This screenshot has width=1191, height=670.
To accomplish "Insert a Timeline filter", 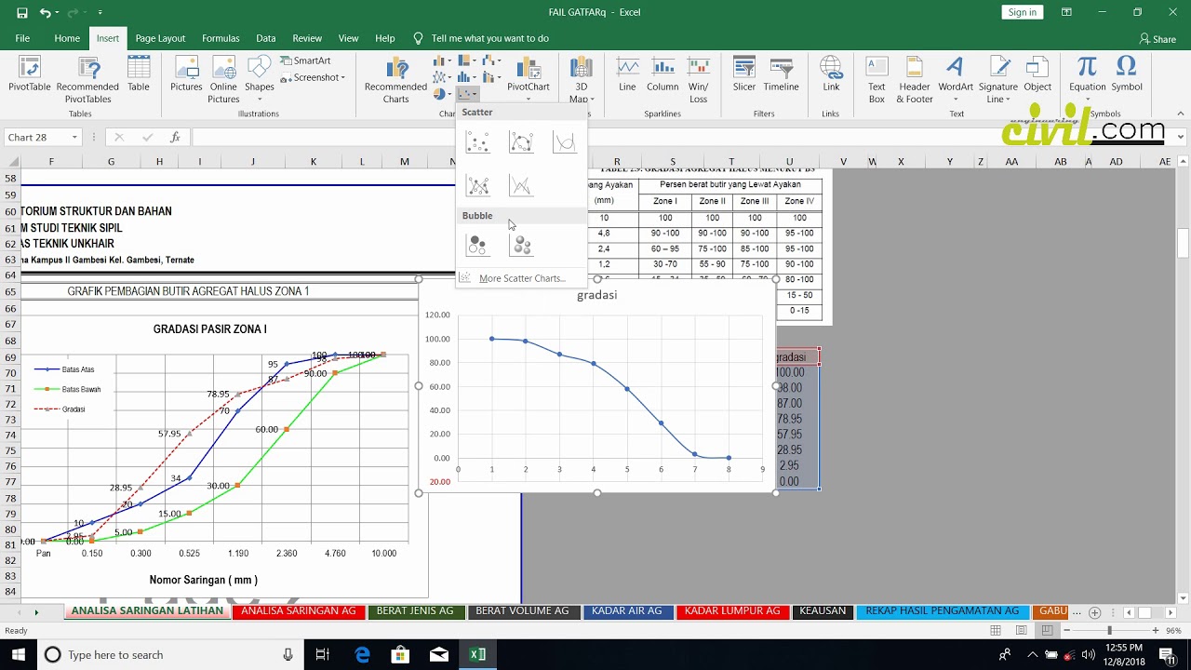I will (x=781, y=74).
